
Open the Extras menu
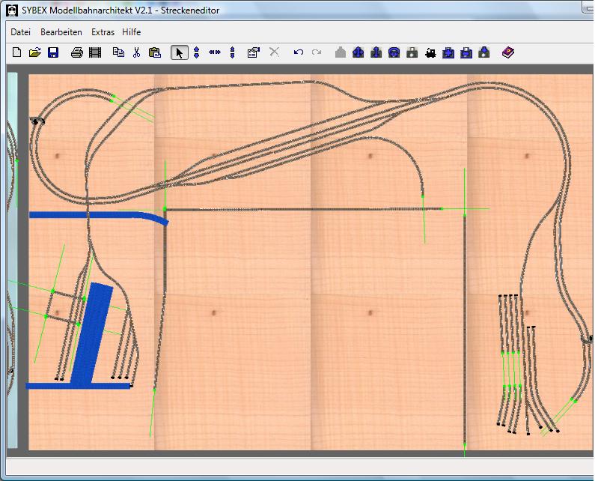point(103,32)
